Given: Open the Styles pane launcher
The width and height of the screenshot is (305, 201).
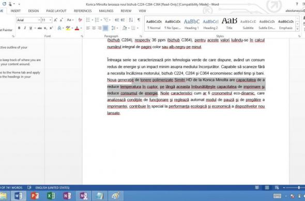Looking at the screenshot, I should coord(299,36).
